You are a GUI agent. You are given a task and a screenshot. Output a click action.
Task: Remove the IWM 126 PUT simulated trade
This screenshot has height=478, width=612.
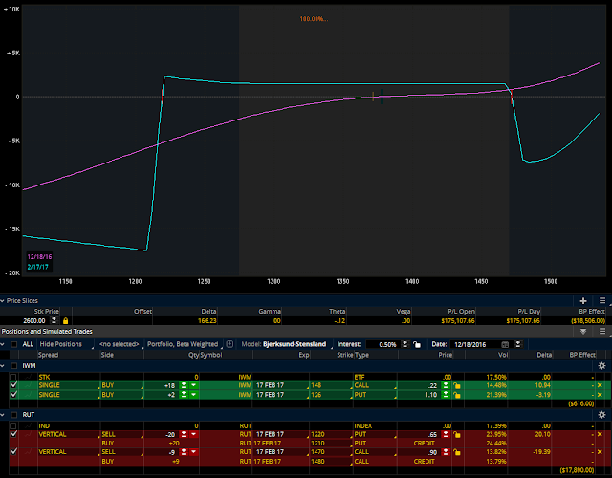coord(600,395)
